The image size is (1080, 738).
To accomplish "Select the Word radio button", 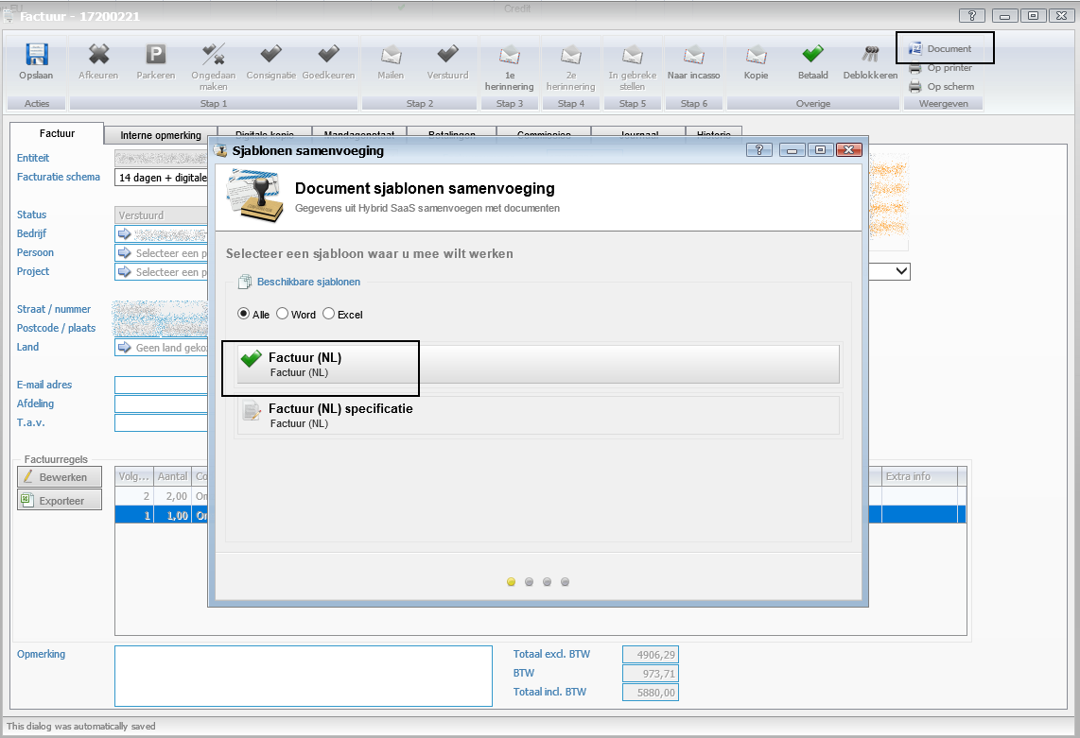I will [x=283, y=314].
